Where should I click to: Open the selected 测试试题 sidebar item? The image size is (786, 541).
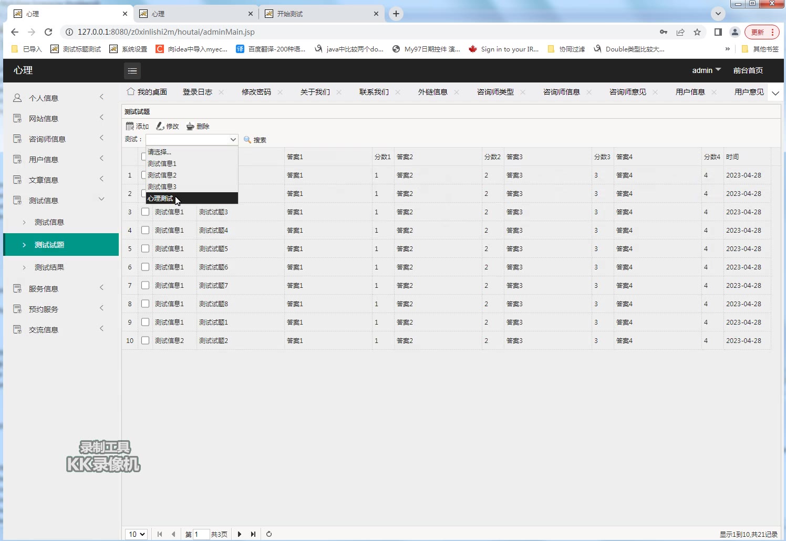click(60, 245)
